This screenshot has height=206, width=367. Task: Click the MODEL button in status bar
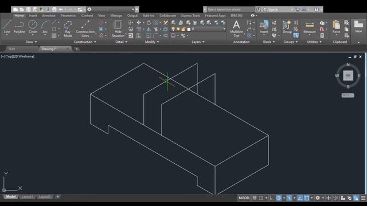point(244,198)
